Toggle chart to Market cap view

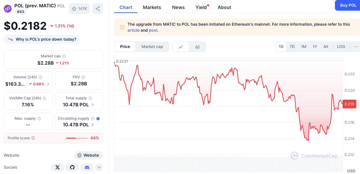point(152,47)
